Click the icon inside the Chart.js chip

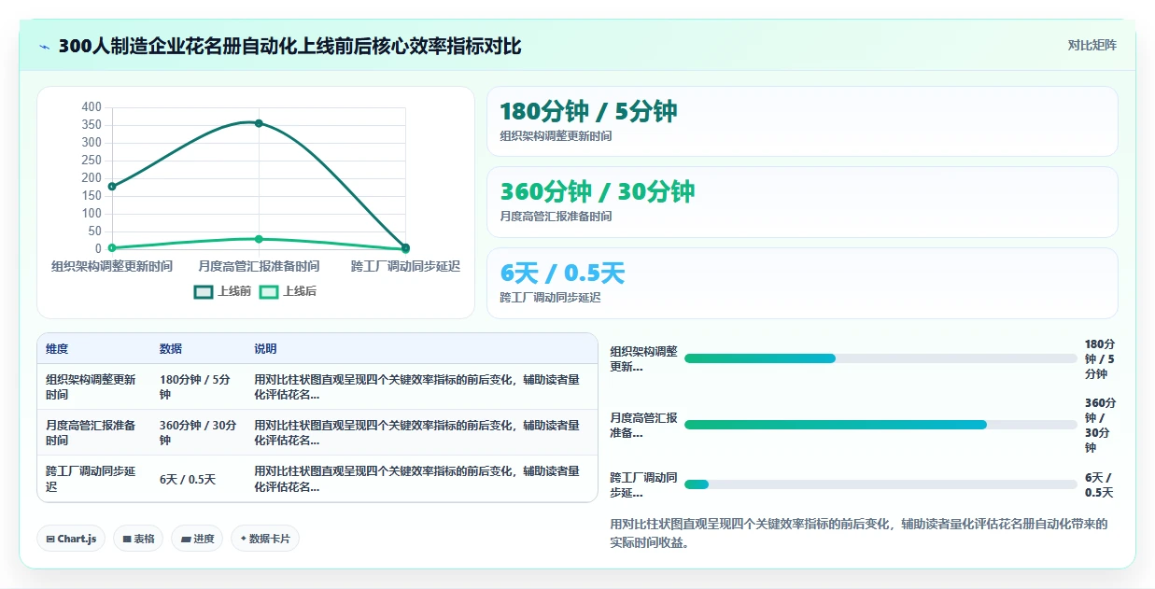49,539
